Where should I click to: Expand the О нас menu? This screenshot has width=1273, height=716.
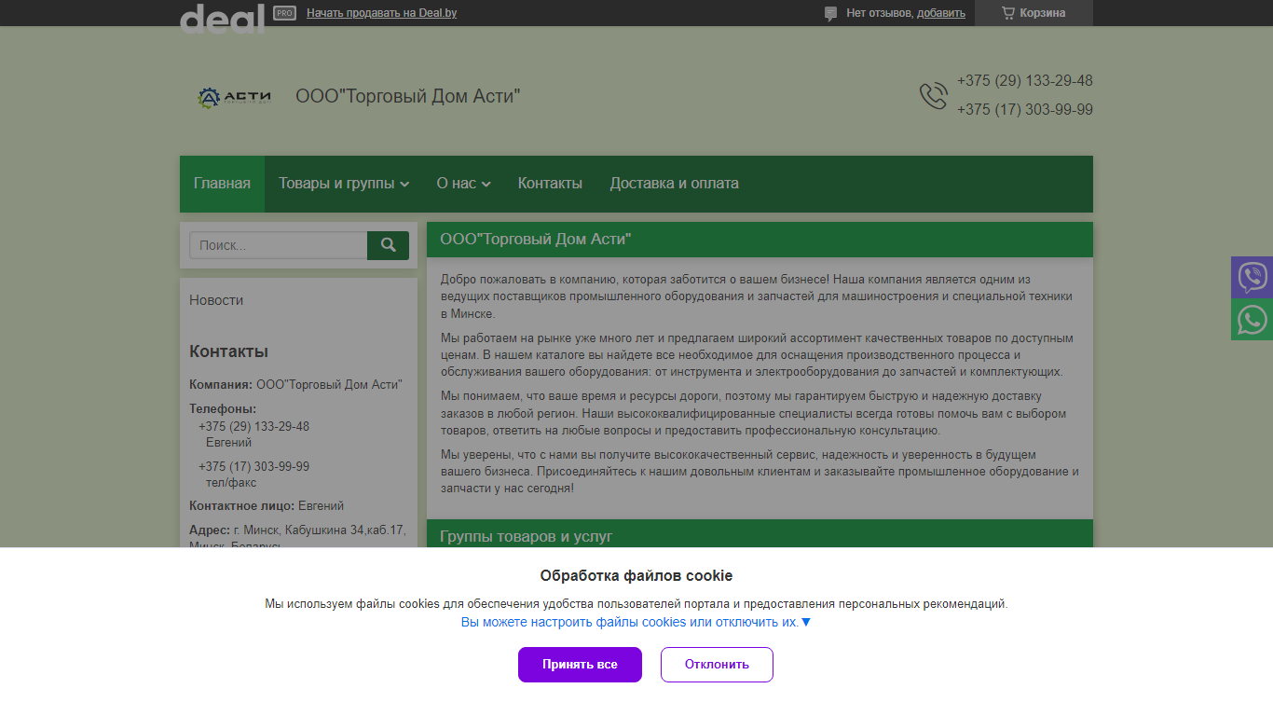pyautogui.click(x=463, y=184)
